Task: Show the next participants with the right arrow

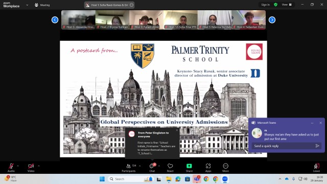Action: pyautogui.click(x=272, y=20)
